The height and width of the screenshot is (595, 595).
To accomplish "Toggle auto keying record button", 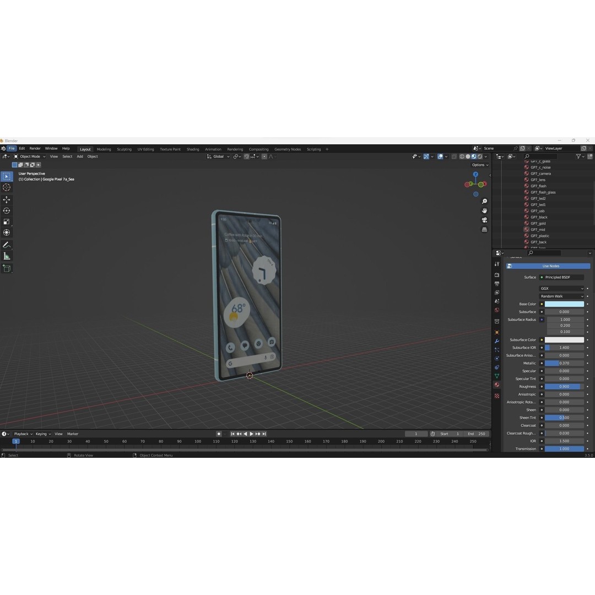I will pos(219,434).
